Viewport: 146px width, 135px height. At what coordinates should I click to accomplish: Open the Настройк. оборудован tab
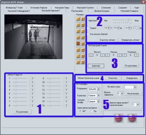pyautogui.click(x=19, y=11)
